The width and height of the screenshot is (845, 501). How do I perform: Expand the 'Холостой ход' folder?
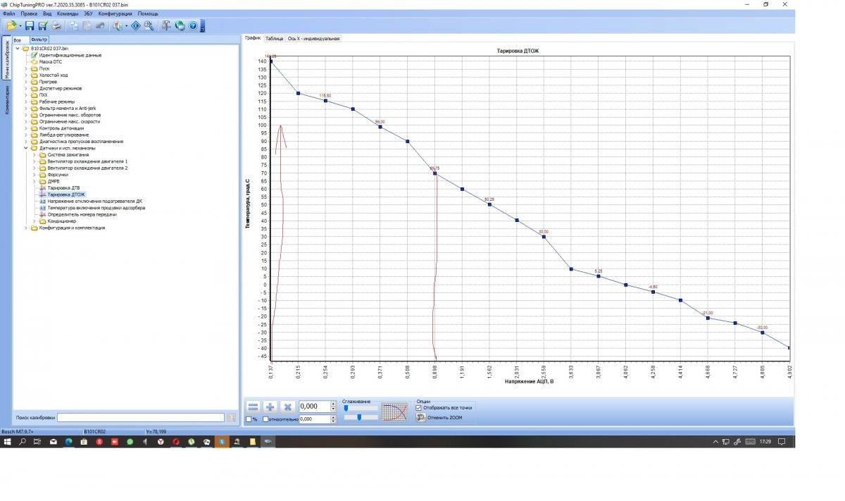(x=27, y=75)
